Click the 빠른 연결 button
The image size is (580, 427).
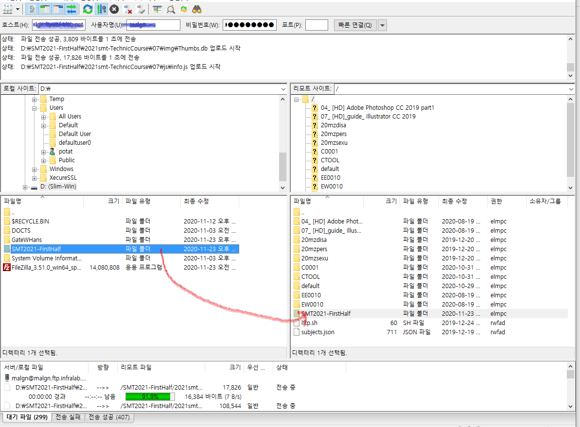click(355, 25)
